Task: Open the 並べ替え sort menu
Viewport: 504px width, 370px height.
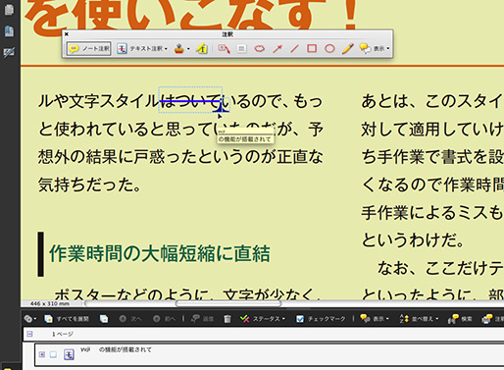Action: point(419,319)
